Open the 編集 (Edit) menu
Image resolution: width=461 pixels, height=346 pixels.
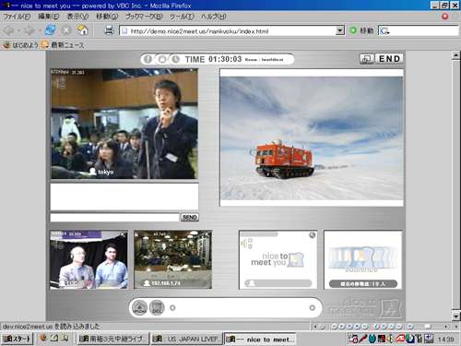49,17
